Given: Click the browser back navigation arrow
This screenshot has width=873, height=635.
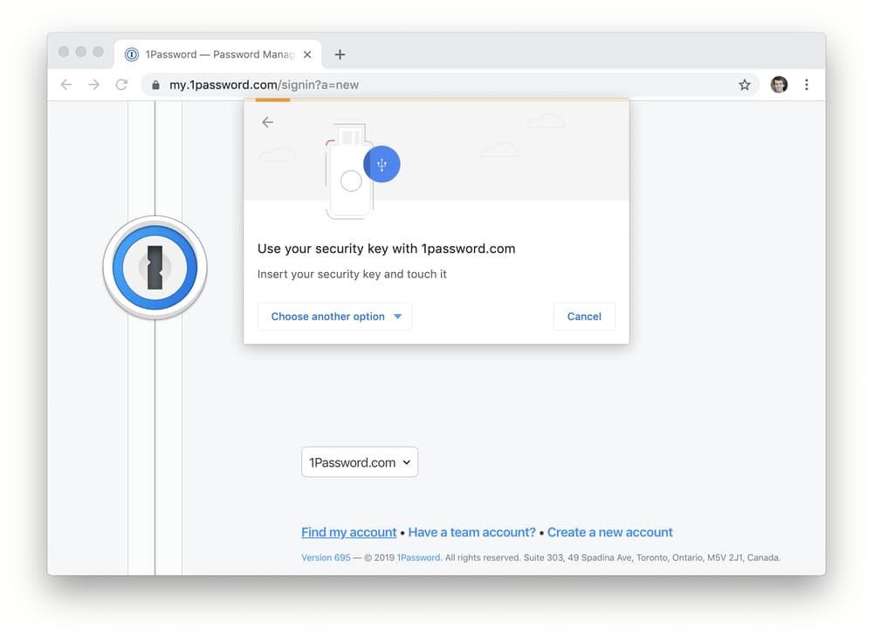Looking at the screenshot, I should click(x=66, y=85).
